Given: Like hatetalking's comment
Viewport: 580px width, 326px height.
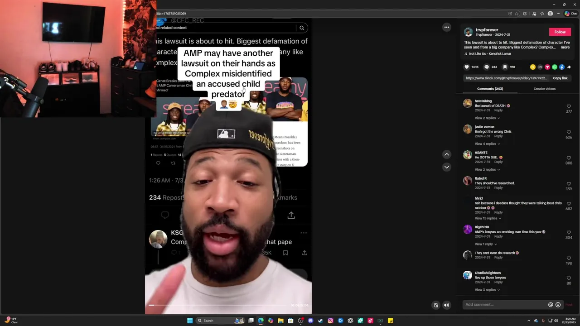Looking at the screenshot, I should 569,106.
